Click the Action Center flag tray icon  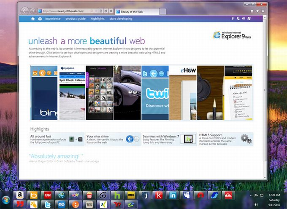[x=256, y=196]
